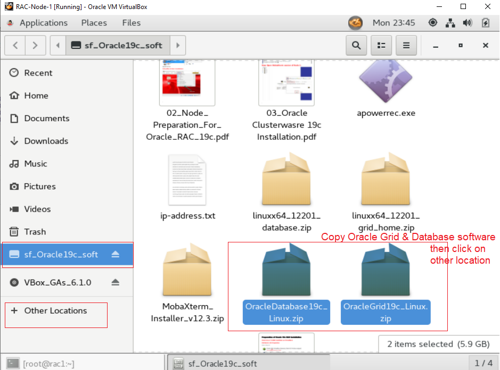
Task: Click the Applications menu logo icon
Action: (x=10, y=23)
